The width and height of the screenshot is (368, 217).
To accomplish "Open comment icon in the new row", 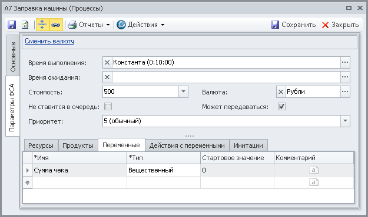I will click(x=314, y=182).
